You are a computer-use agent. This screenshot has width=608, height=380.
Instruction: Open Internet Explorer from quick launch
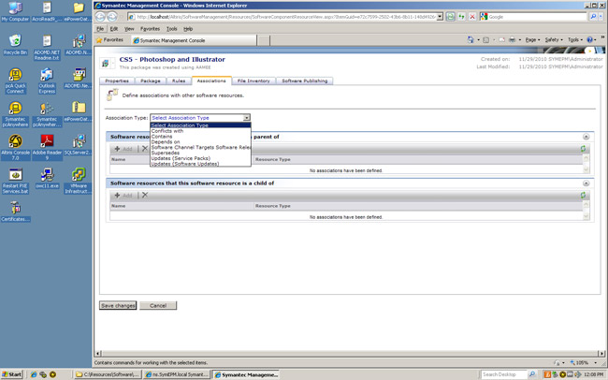[x=34, y=374]
